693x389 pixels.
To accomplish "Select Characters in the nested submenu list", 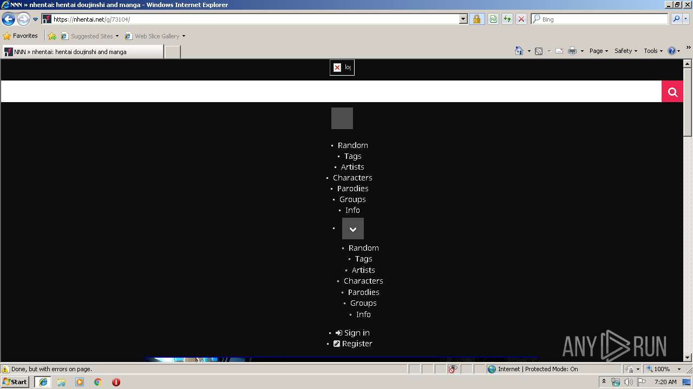I will pyautogui.click(x=363, y=281).
